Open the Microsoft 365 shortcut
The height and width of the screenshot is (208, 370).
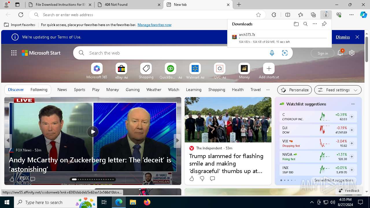[x=97, y=71]
